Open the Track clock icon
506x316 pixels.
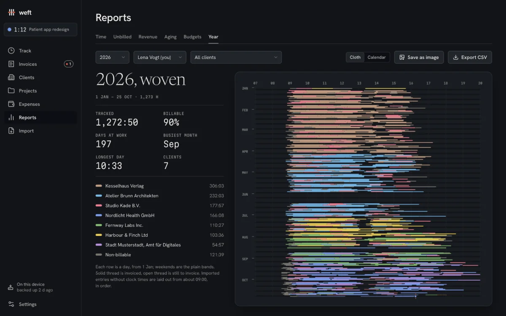11,51
